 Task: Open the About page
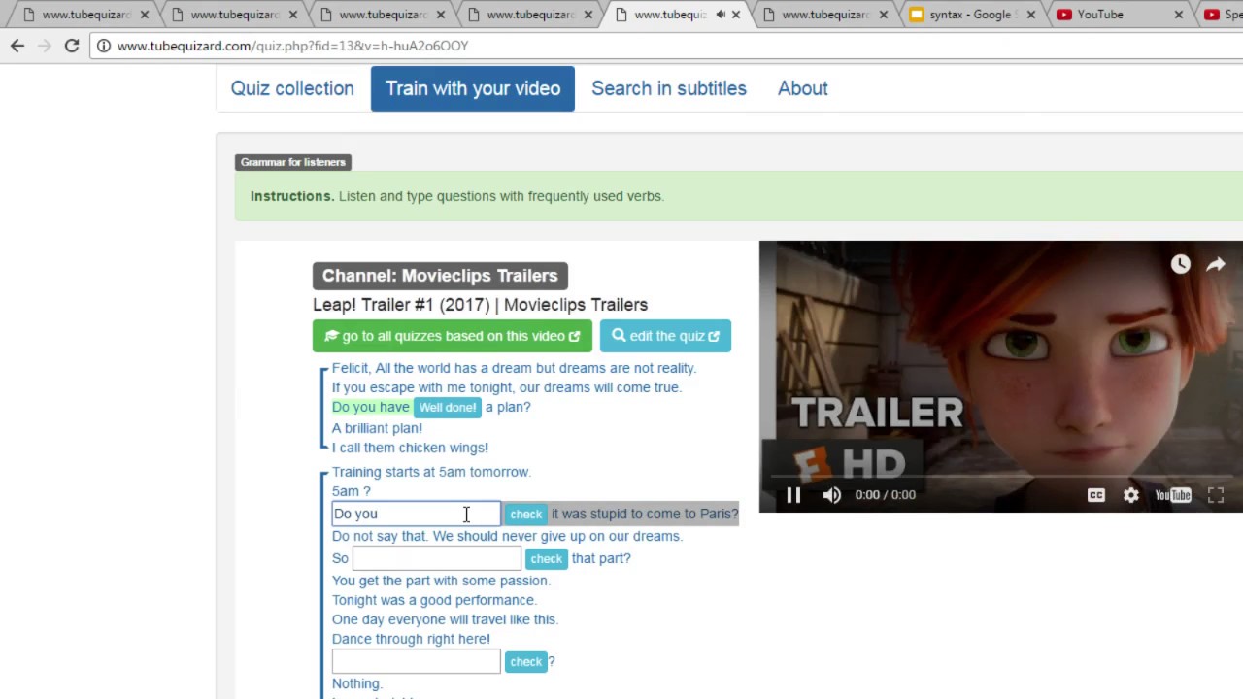pos(803,88)
